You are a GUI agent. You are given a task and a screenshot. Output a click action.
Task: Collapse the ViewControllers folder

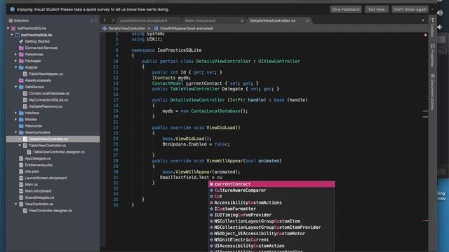[x=15, y=132]
